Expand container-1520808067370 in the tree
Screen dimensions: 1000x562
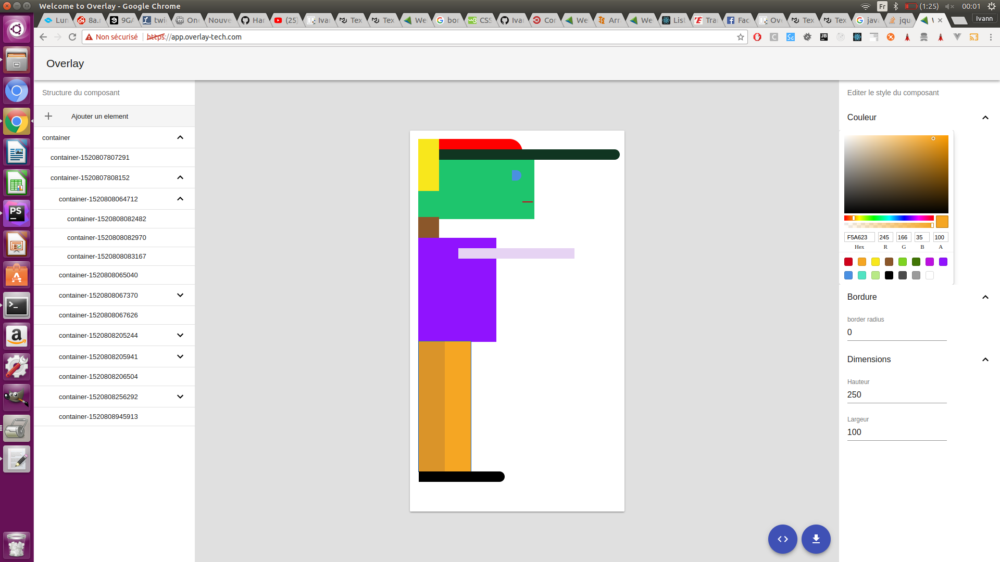[x=180, y=295]
